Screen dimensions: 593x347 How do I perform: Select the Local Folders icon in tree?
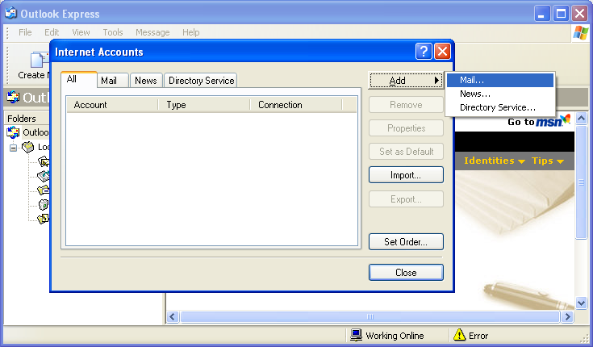click(28, 147)
